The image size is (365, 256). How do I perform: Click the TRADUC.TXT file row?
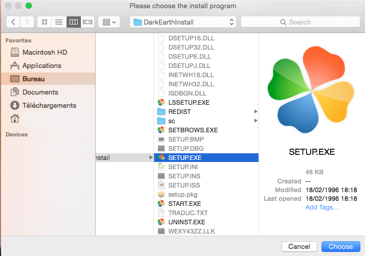[206, 213]
